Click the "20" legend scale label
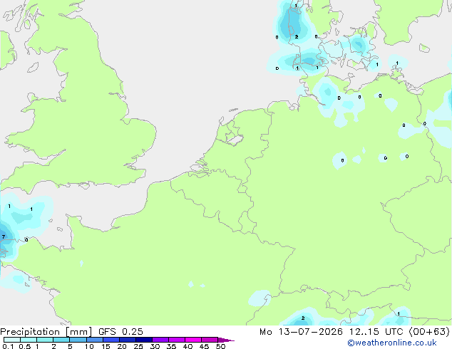This screenshot has height=349, width=452. pos(122,346)
